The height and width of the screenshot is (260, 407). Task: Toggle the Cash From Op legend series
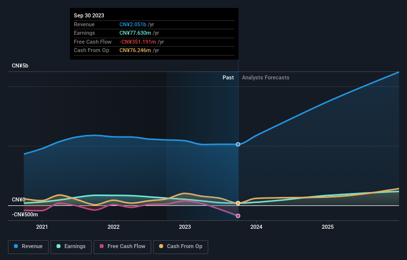coord(180,247)
